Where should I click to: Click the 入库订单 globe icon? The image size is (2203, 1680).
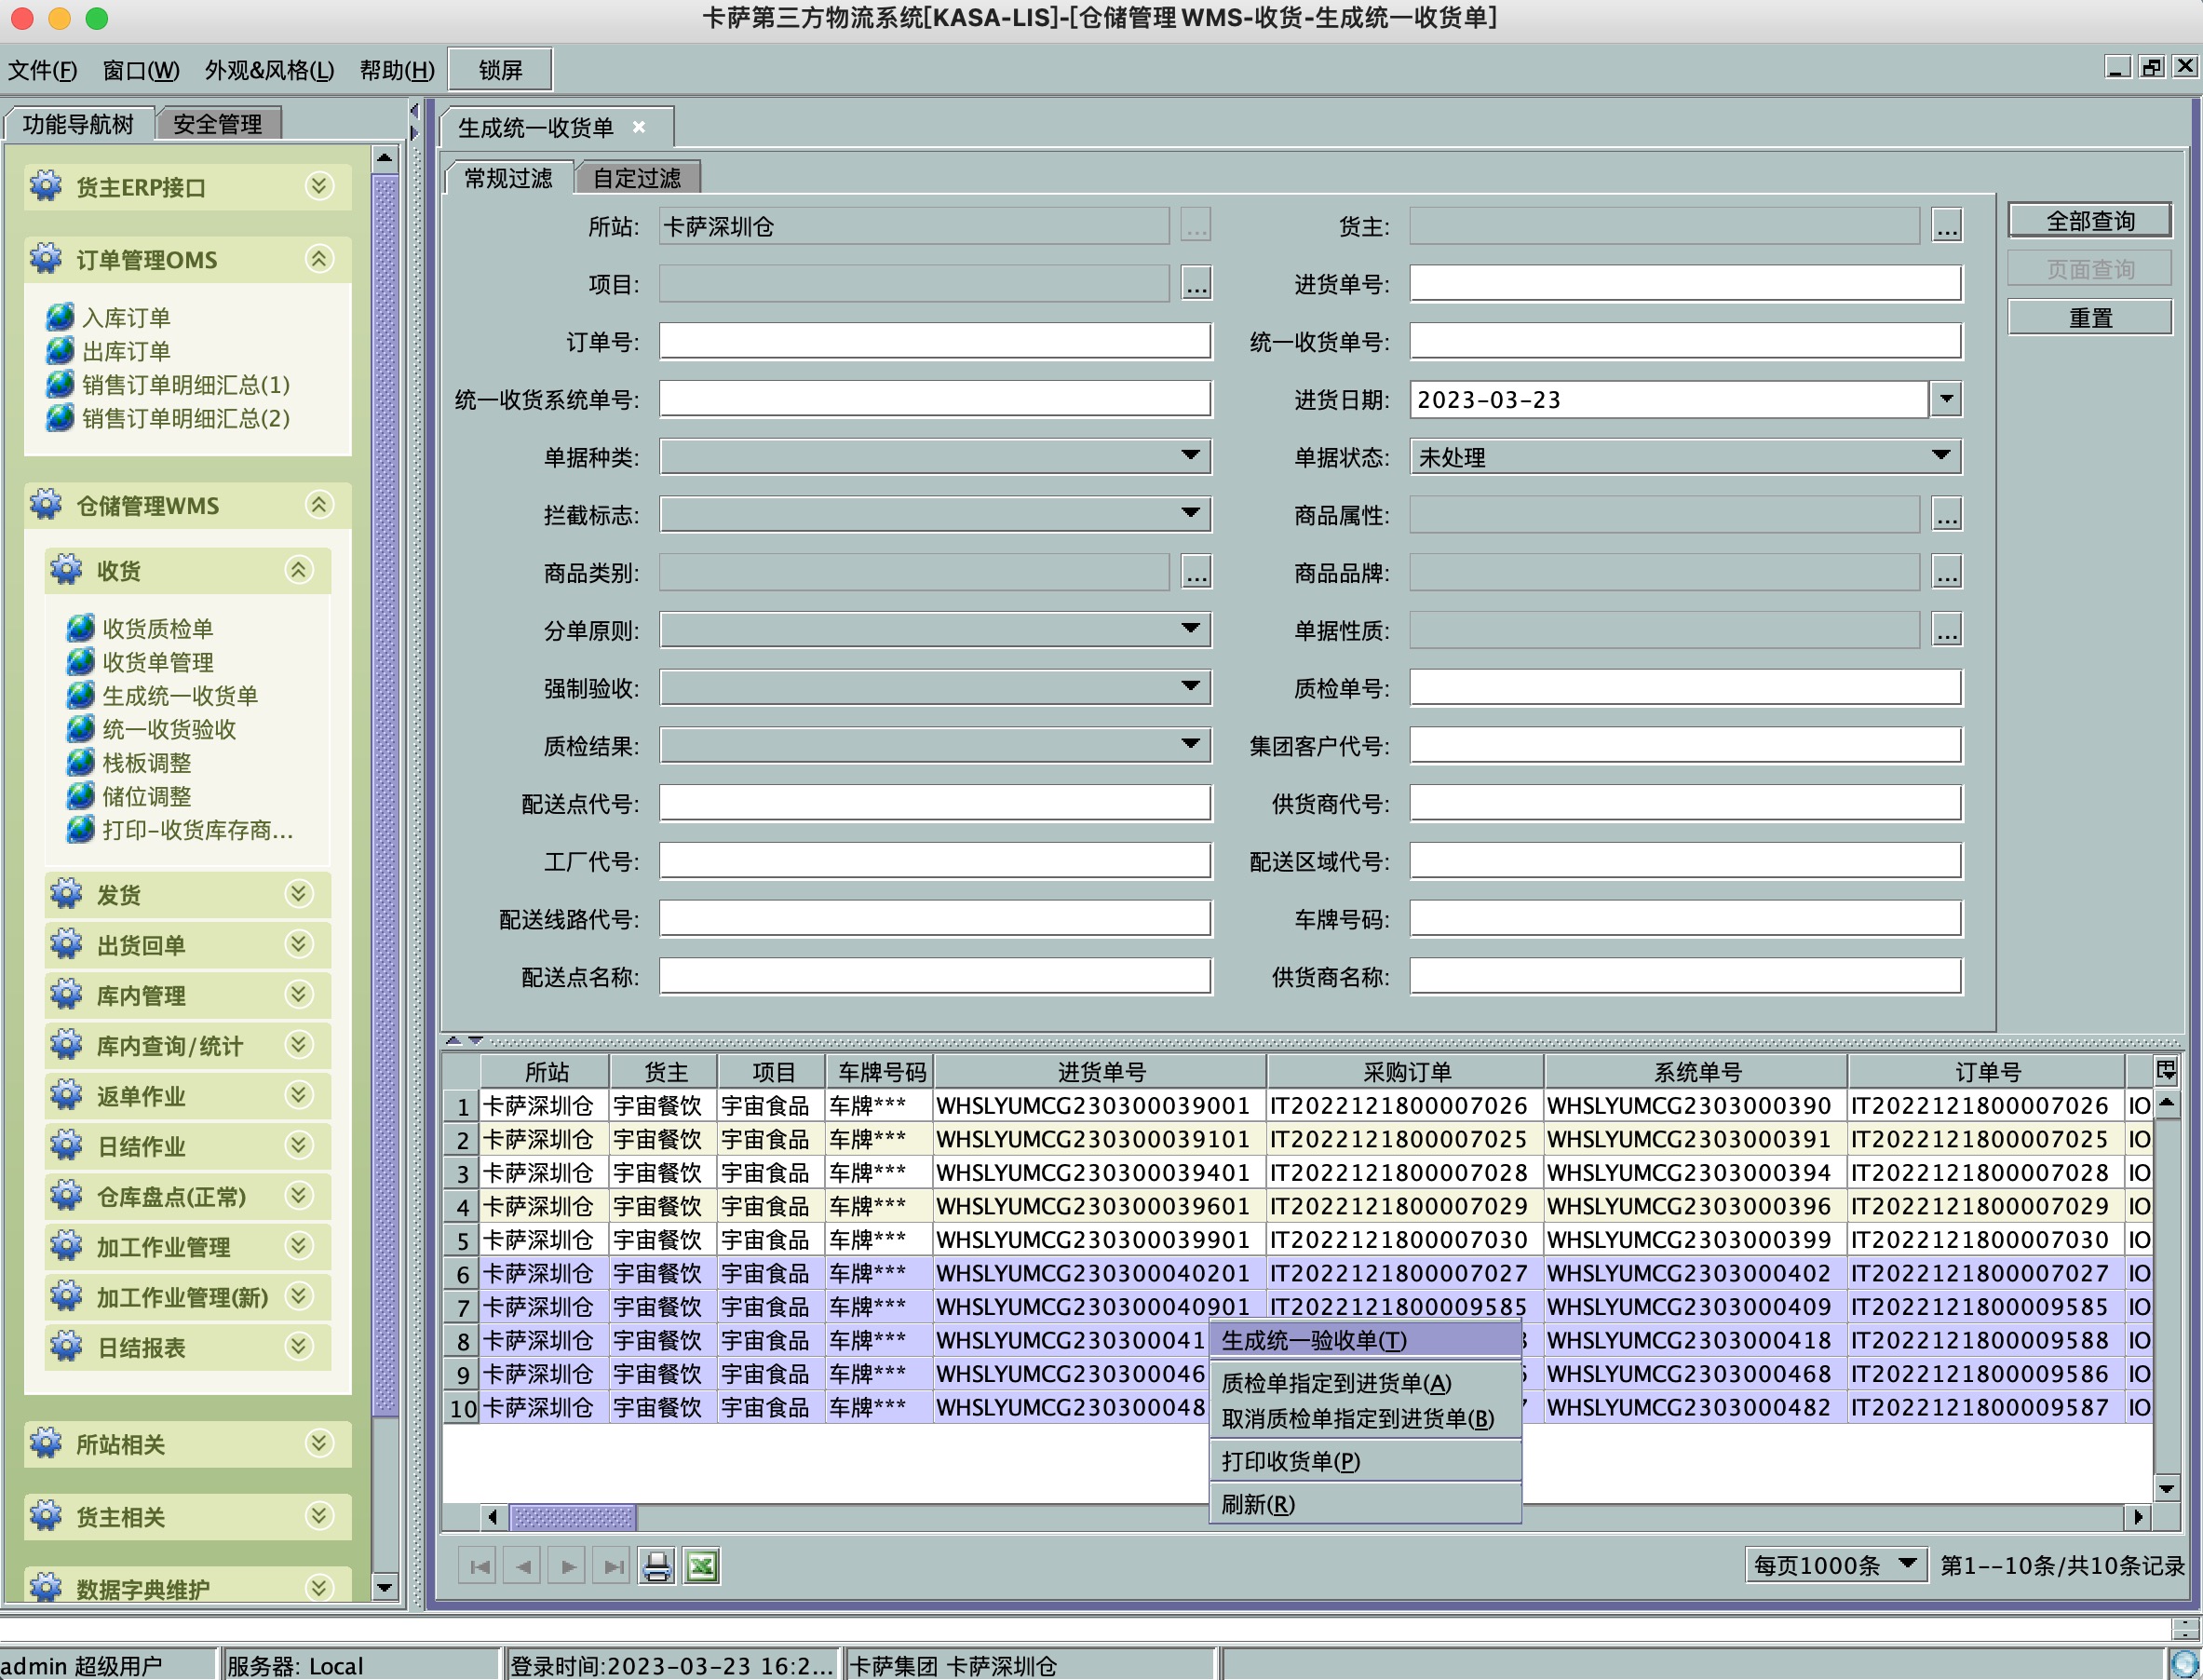pyautogui.click(x=60, y=317)
